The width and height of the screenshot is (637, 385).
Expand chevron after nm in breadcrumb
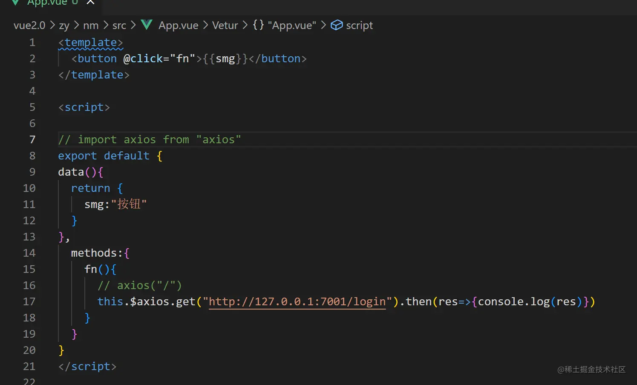coord(106,25)
